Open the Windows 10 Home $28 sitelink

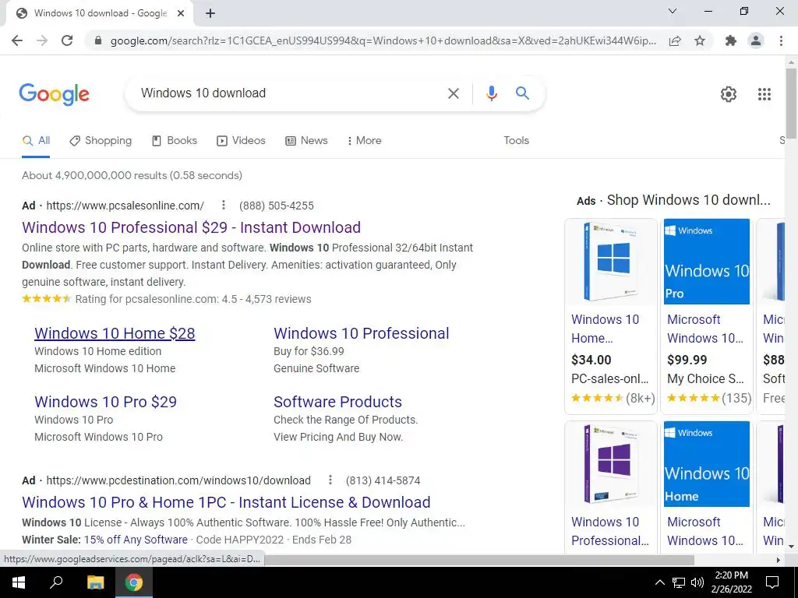[115, 333]
